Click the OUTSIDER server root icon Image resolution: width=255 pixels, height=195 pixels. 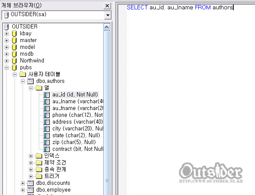pos(6,27)
